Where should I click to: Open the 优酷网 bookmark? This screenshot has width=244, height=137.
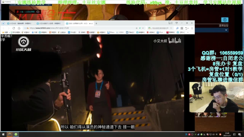82,32
